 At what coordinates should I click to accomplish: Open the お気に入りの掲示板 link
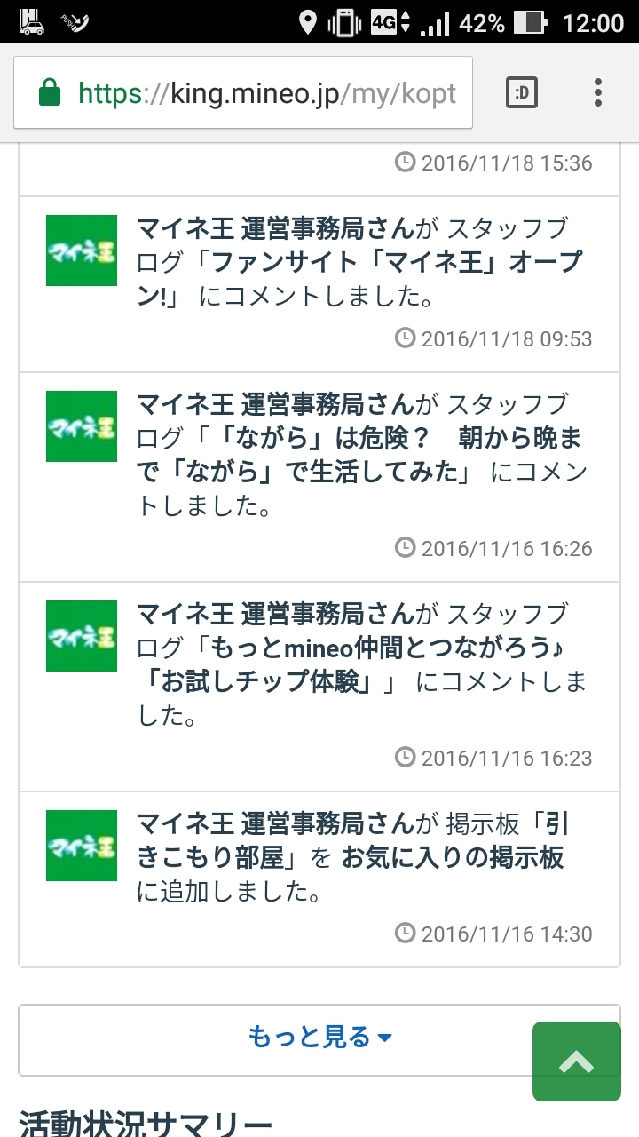tap(453, 858)
